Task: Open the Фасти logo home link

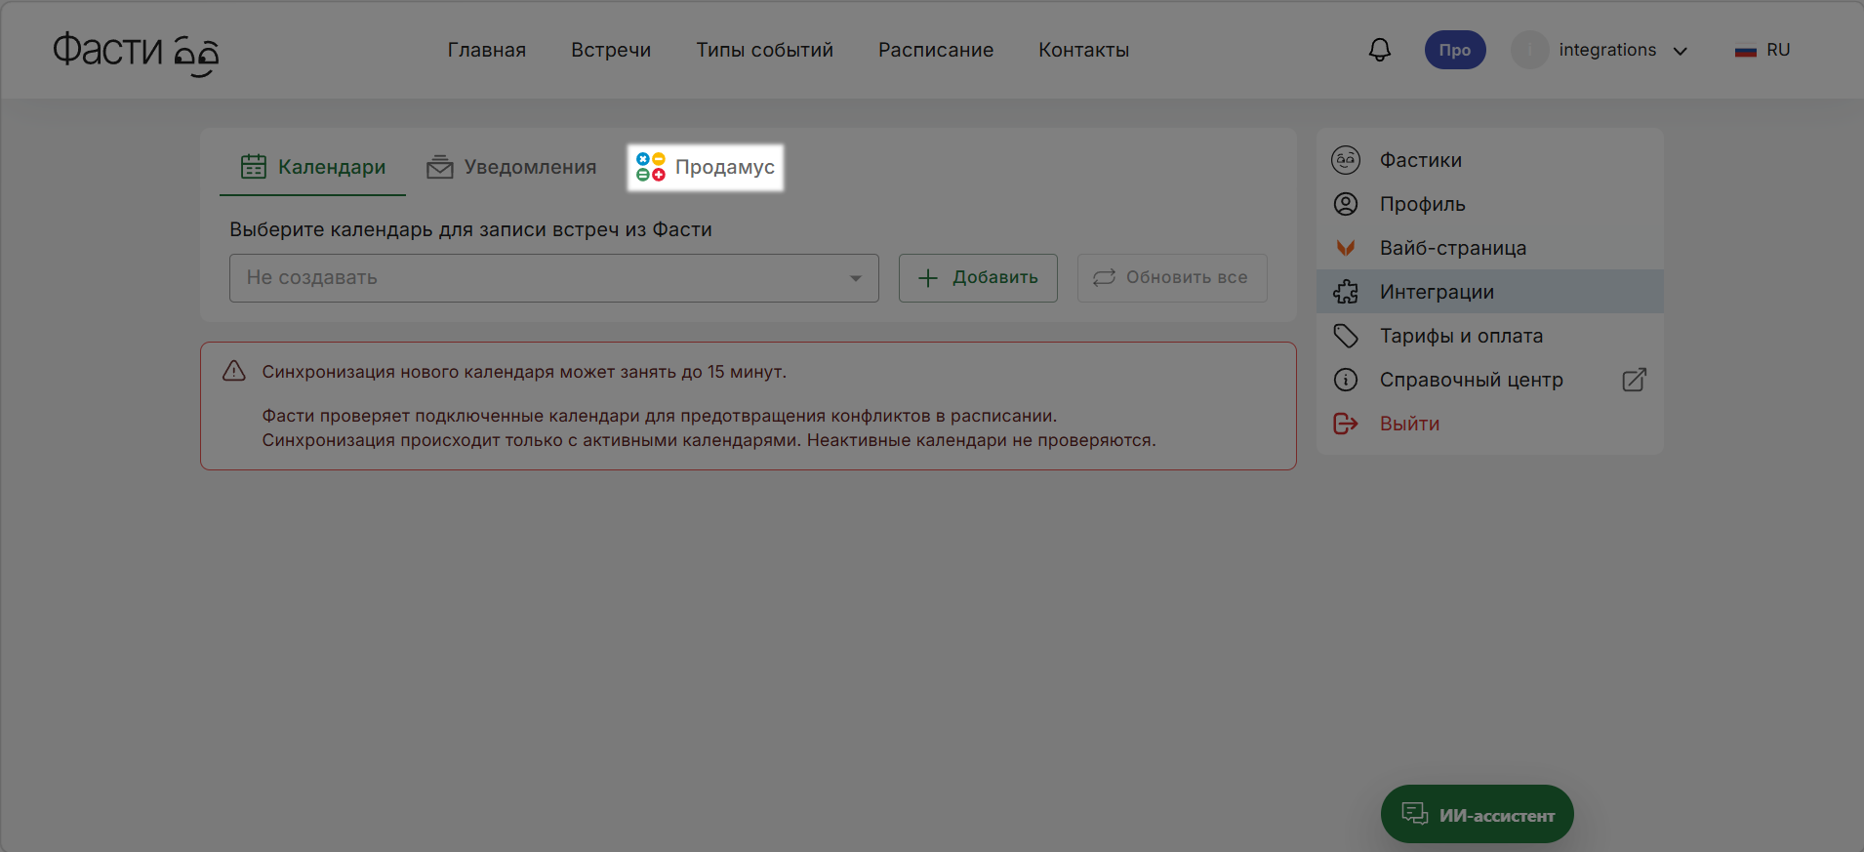Action: pyautogui.click(x=135, y=51)
